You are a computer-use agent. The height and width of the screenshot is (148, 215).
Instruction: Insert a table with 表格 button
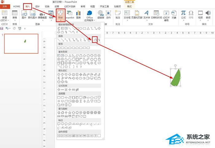coord(15,15)
